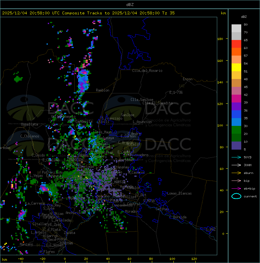Click the '-40' tick on horizontal km axis
The height and width of the screenshot is (263, 260).
(x=21, y=259)
